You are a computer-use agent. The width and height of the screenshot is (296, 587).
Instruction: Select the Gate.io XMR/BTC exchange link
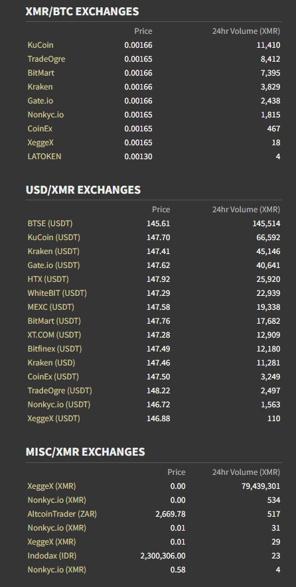point(38,101)
